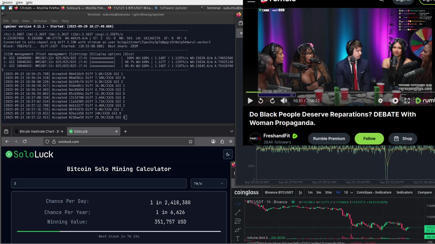The image size is (435, 244).
Task: Rewind the Rumble video
Action: (x=261, y=101)
